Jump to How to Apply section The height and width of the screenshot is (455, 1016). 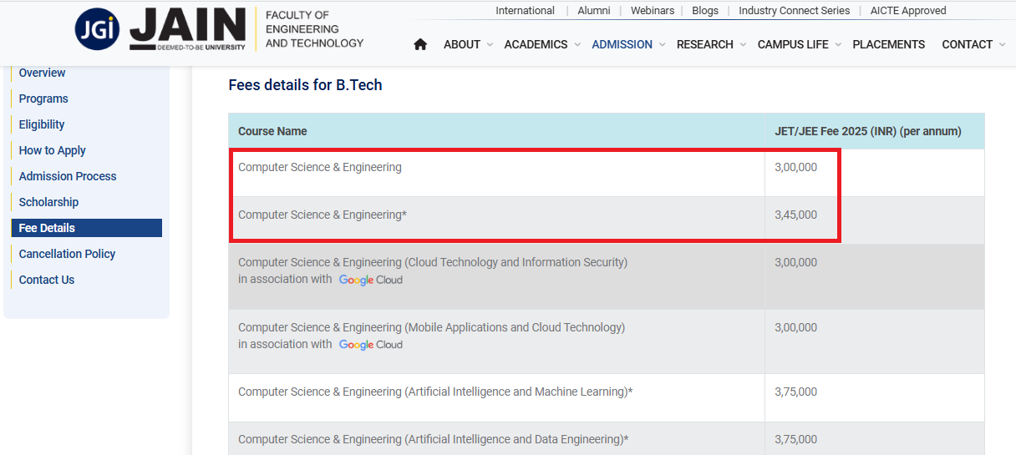tap(52, 150)
